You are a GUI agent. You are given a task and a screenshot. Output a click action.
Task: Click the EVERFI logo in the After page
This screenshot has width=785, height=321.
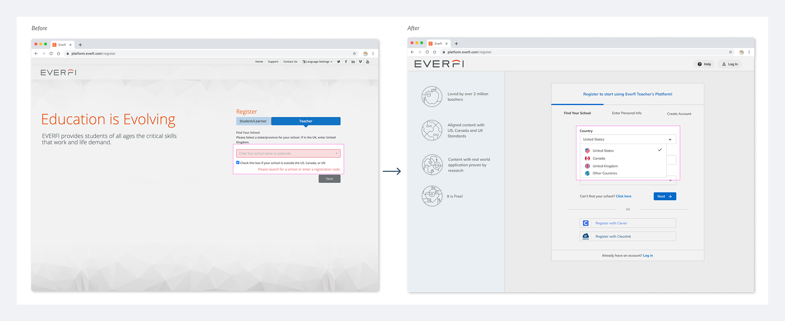(439, 64)
